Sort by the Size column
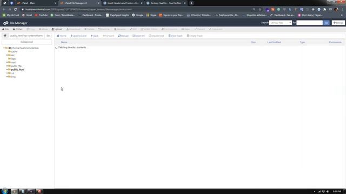Viewport: 346px width, 194px height. pyautogui.click(x=254, y=42)
